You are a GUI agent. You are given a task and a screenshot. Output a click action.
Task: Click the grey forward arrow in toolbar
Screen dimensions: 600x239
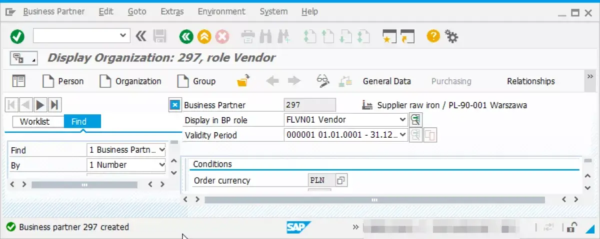(x=294, y=81)
